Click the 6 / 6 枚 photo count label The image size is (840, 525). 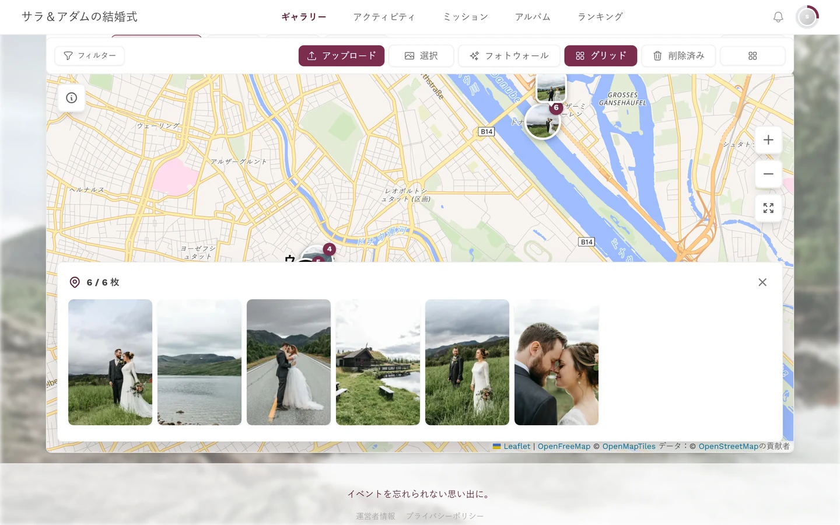103,282
